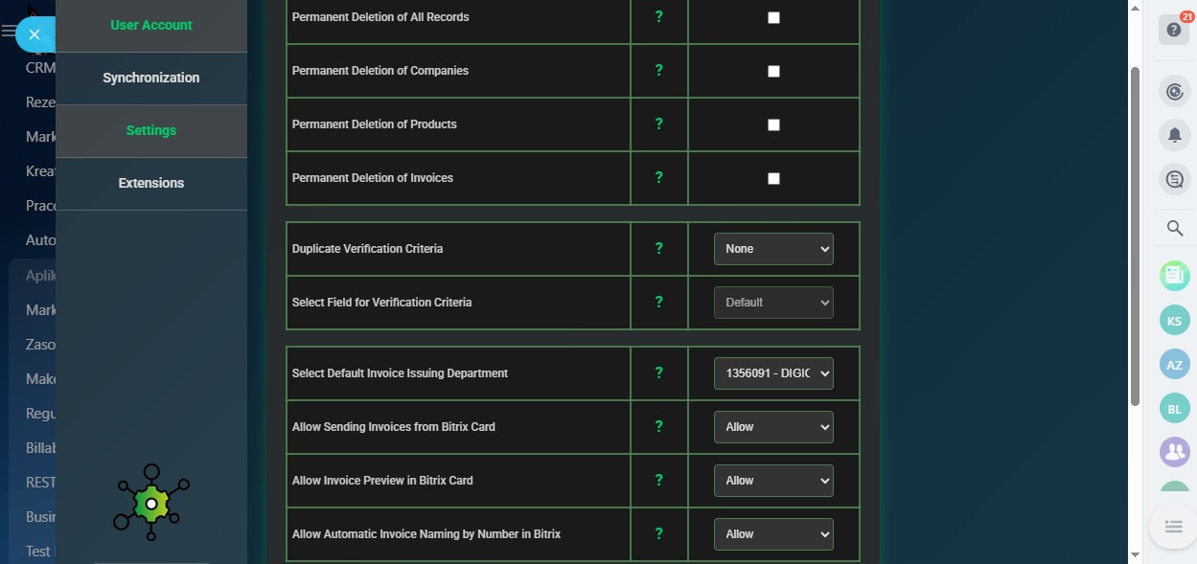Open Allow Invoice Preview in Bitrix Card dropdown
Image resolution: width=1197 pixels, height=564 pixels.
tap(772, 481)
